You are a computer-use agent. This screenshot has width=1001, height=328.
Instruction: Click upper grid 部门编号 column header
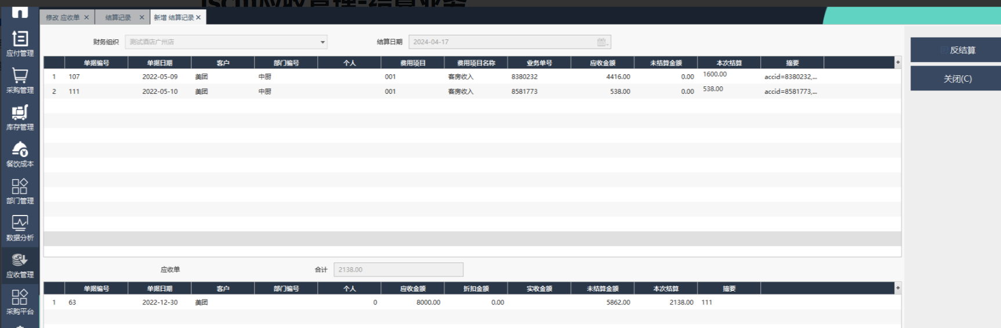click(x=286, y=63)
